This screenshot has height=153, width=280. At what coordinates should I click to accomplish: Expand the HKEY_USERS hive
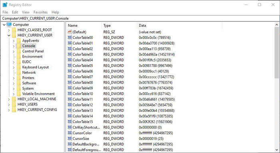9,105
